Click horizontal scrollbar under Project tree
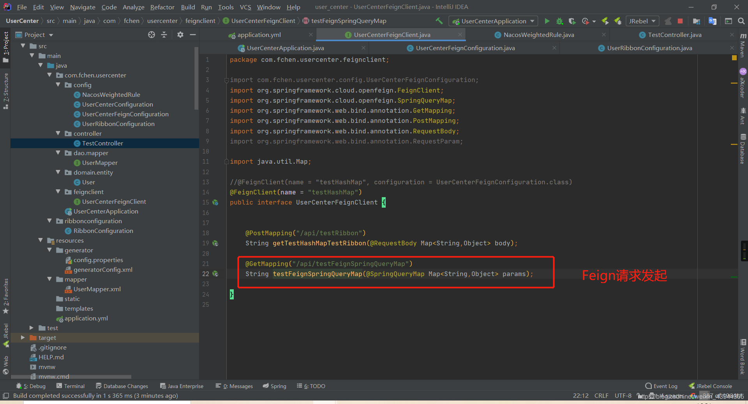This screenshot has width=748, height=404. point(71,377)
